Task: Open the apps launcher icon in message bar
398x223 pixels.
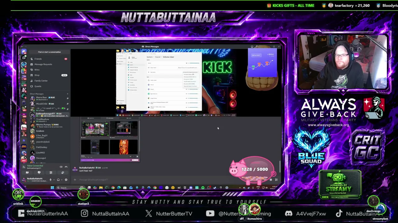Action: [276, 180]
